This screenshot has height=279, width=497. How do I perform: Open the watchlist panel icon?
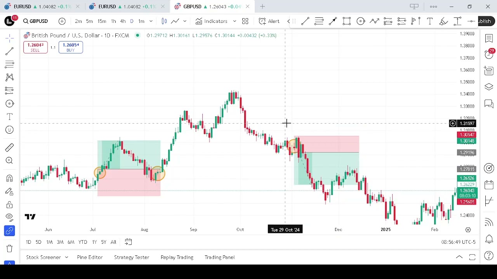click(x=489, y=38)
